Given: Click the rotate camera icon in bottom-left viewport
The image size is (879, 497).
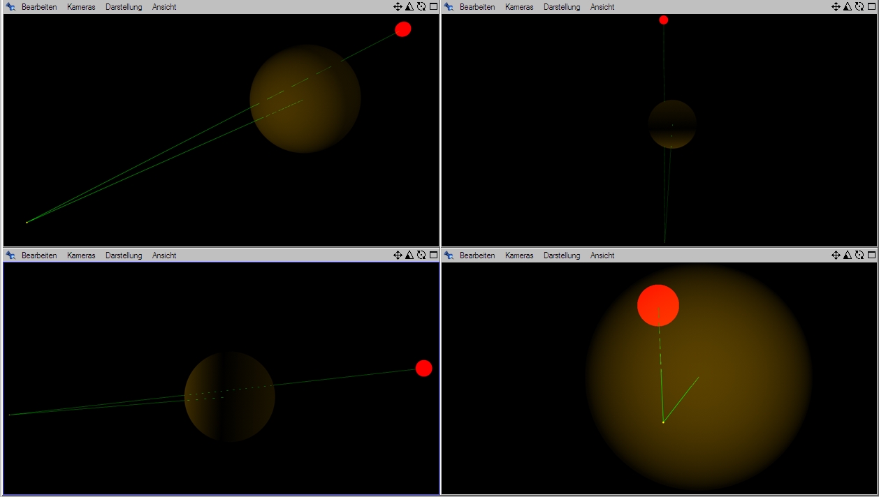Looking at the screenshot, I should tap(421, 255).
